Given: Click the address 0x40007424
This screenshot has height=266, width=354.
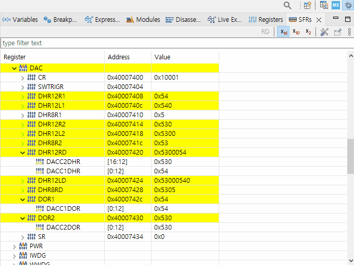Looking at the screenshot, I should pyautogui.click(x=125, y=181).
